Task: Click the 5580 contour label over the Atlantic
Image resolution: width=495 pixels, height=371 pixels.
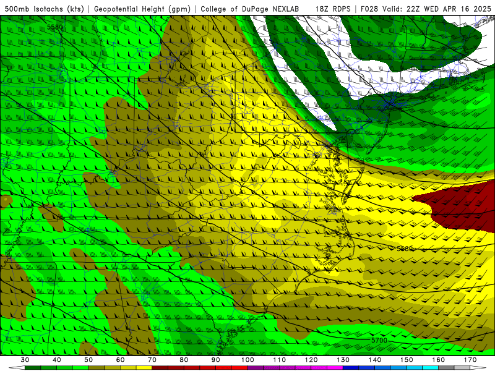Action: (x=405, y=249)
